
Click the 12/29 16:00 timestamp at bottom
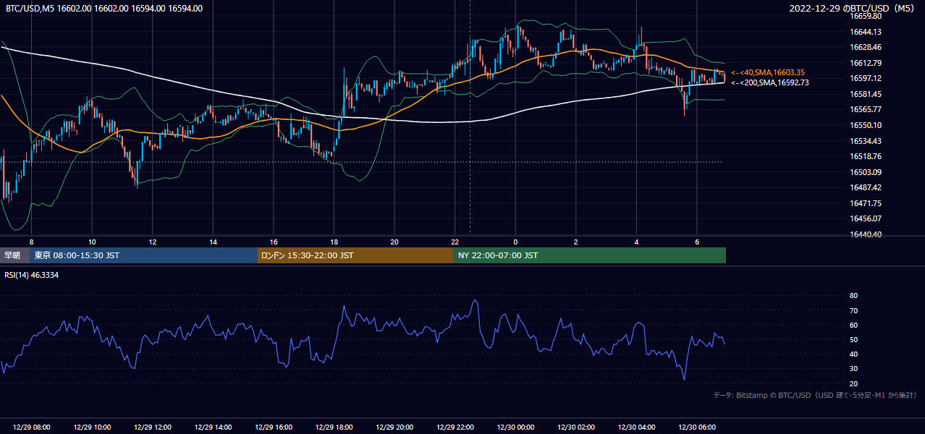click(x=274, y=427)
